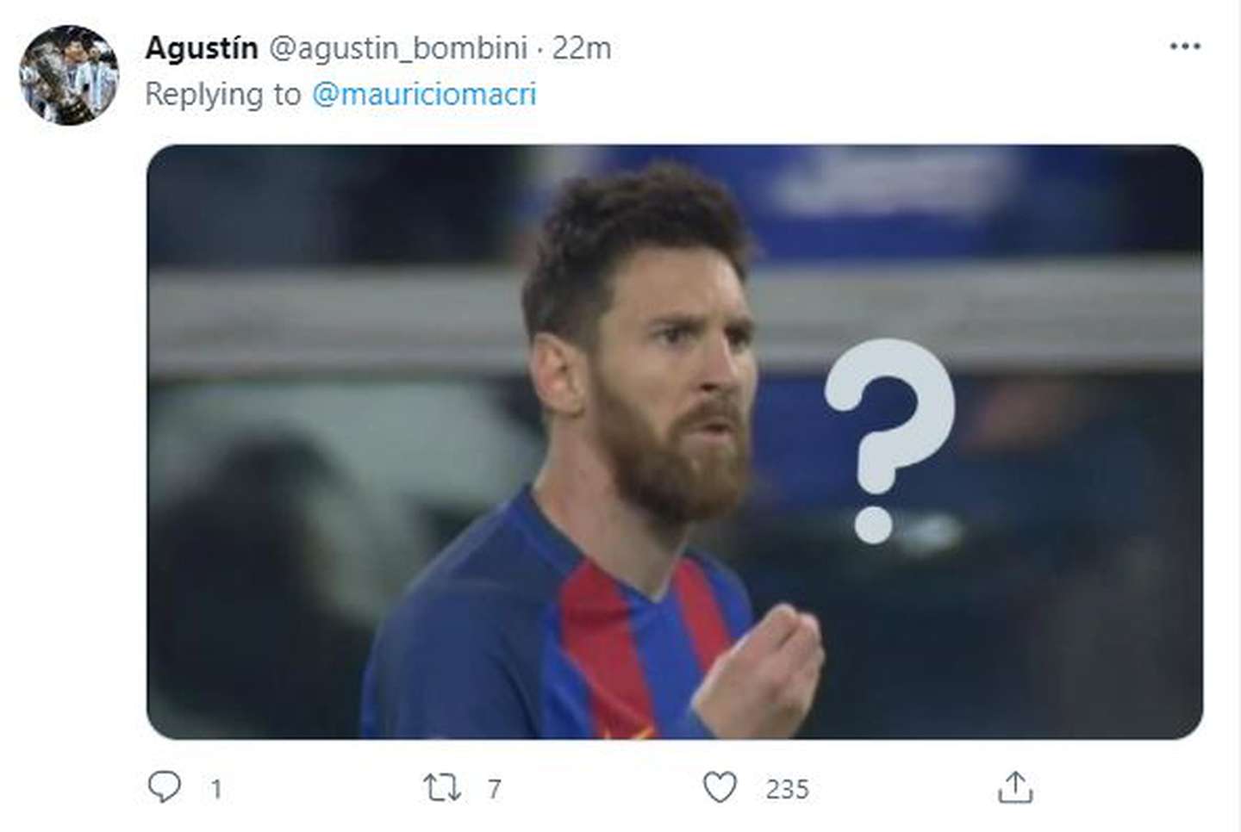Reply to Agustín's tweet
Viewport: 1241px width, 832px height.
click(x=165, y=786)
